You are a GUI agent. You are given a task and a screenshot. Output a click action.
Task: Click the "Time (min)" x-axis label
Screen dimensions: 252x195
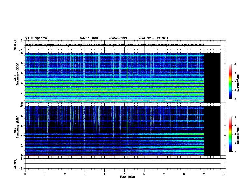[127, 177]
